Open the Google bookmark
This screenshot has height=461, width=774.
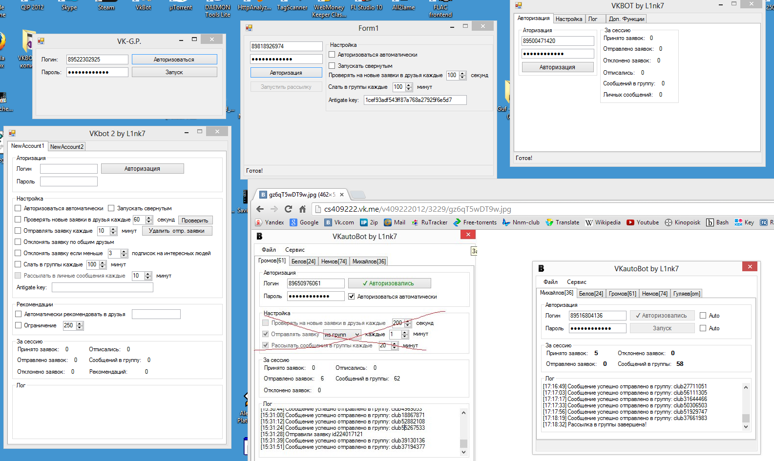[304, 222]
